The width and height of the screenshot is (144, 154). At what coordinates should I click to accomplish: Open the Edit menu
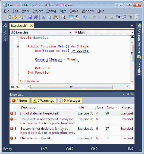point(15,11)
